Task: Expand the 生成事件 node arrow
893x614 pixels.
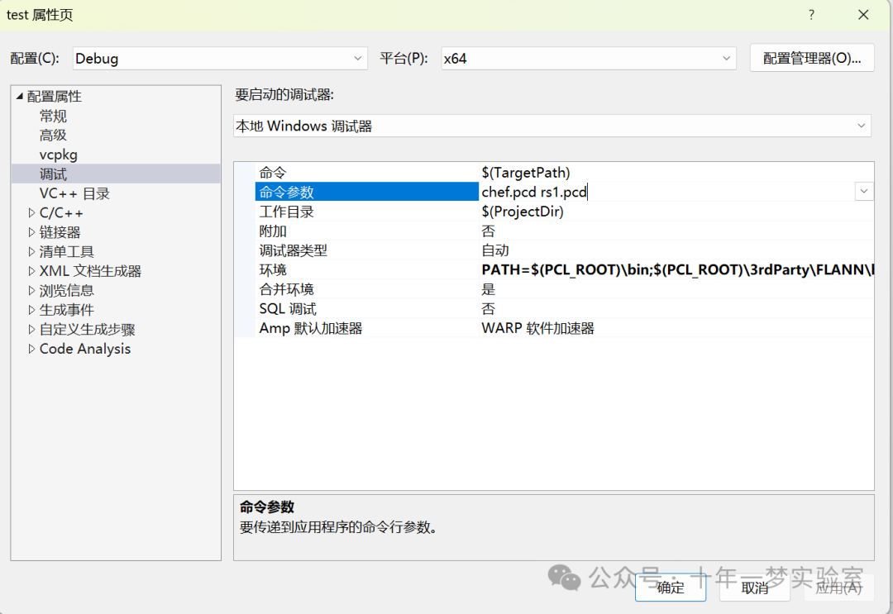Action: pos(31,310)
